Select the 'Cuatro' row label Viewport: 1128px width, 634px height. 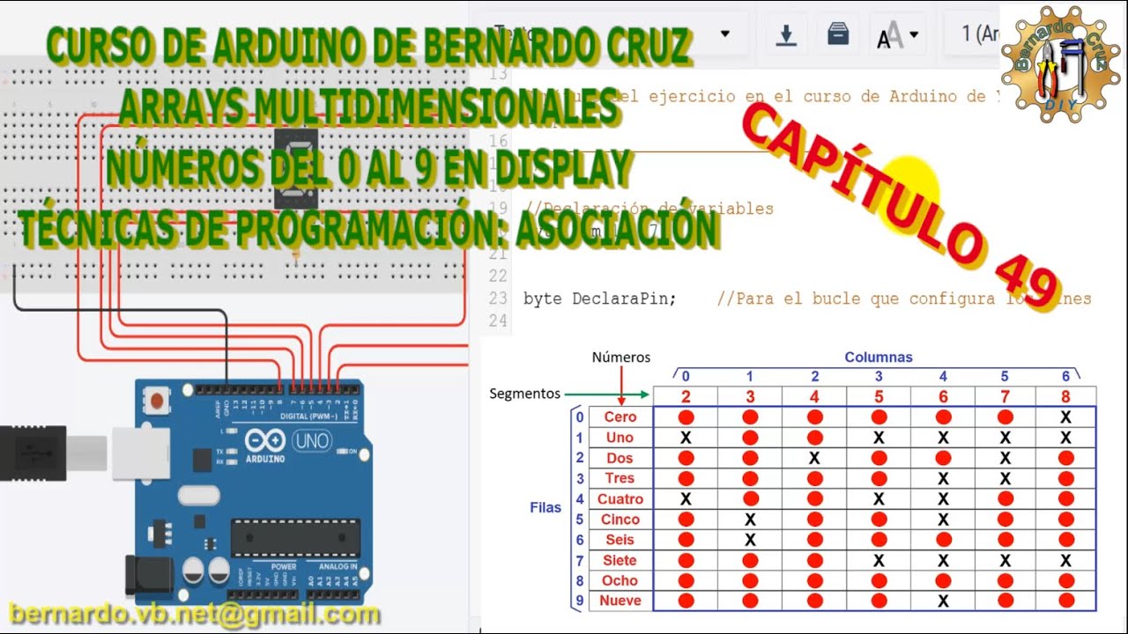coord(620,499)
